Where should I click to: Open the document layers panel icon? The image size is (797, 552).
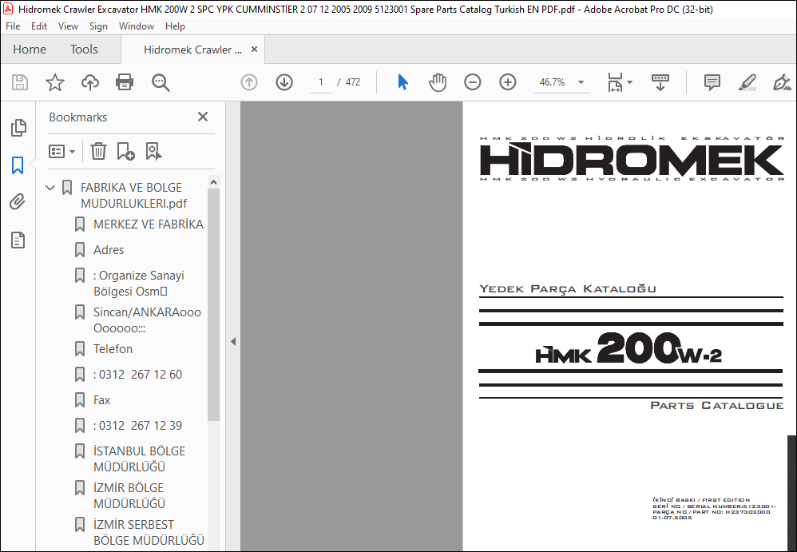click(18, 240)
